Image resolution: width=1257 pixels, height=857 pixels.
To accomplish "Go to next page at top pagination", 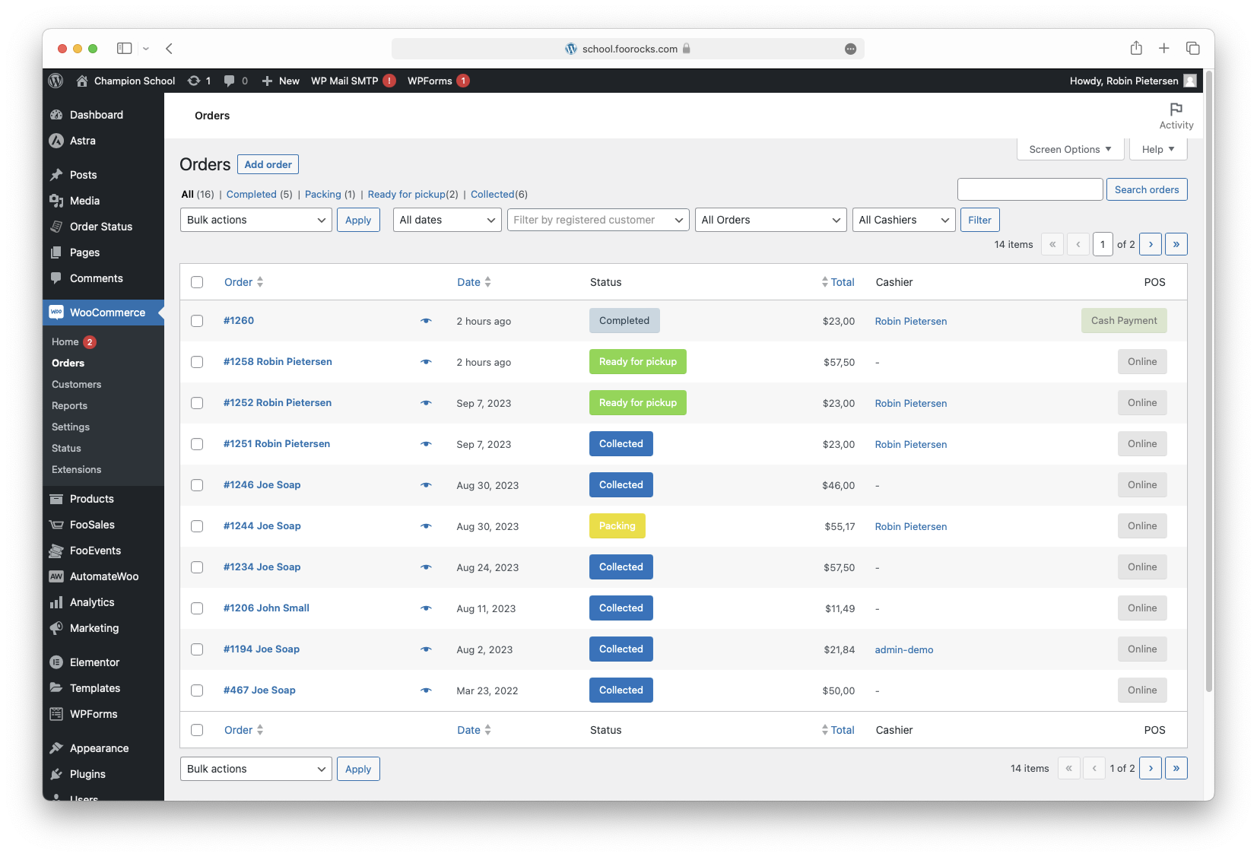I will 1151,244.
